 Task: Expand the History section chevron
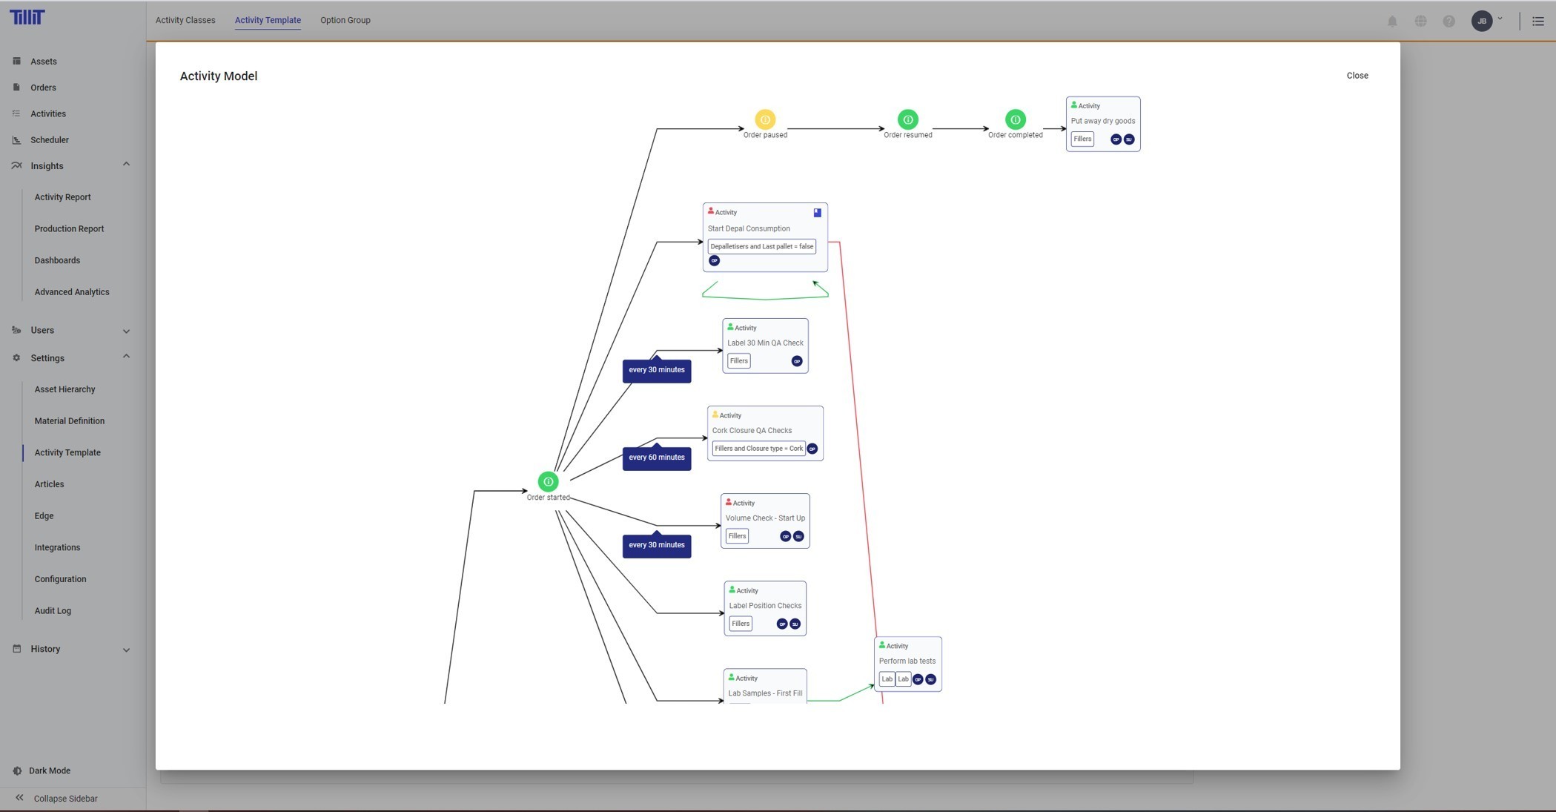point(126,650)
